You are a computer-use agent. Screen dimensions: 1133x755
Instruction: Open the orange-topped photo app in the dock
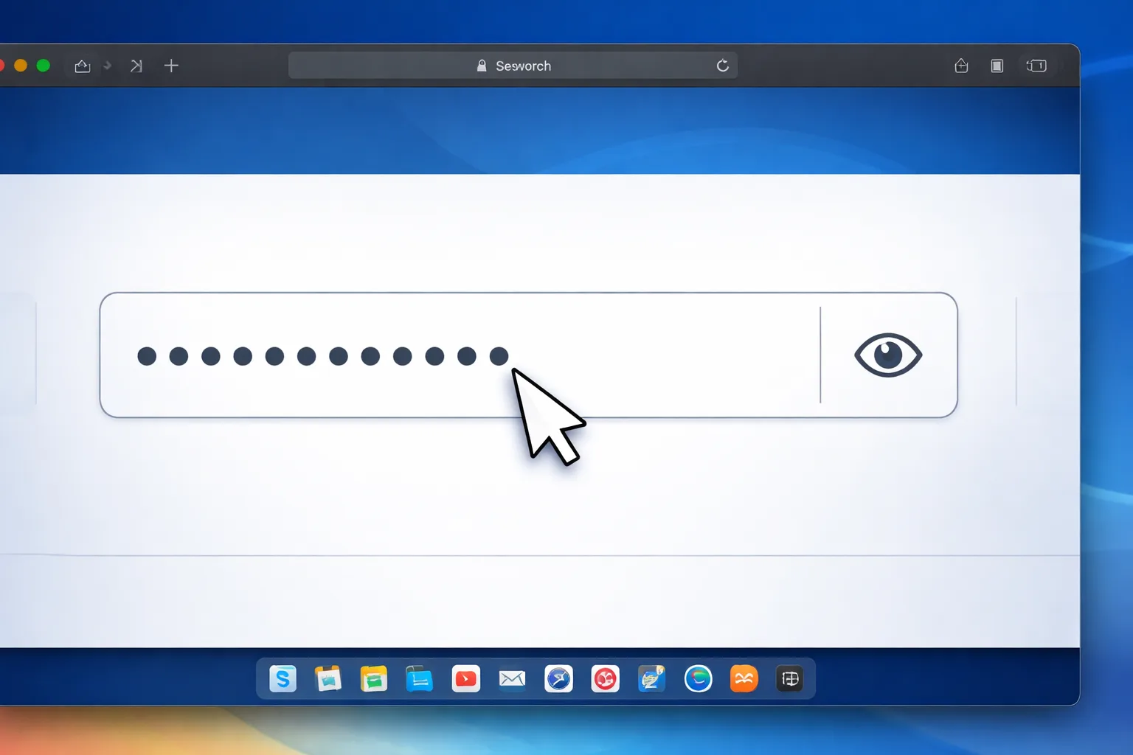tap(328, 678)
